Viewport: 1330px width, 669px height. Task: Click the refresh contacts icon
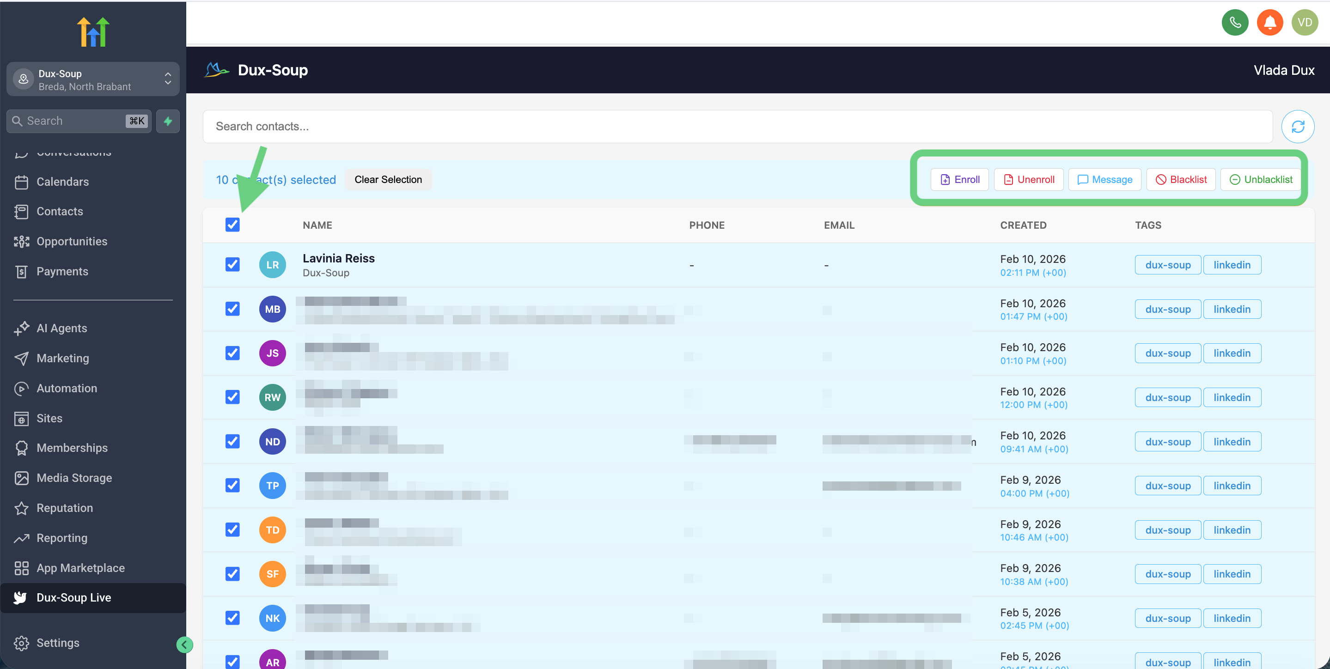1298,127
